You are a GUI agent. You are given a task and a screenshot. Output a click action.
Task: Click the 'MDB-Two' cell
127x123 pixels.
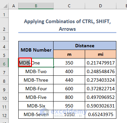click(36, 71)
